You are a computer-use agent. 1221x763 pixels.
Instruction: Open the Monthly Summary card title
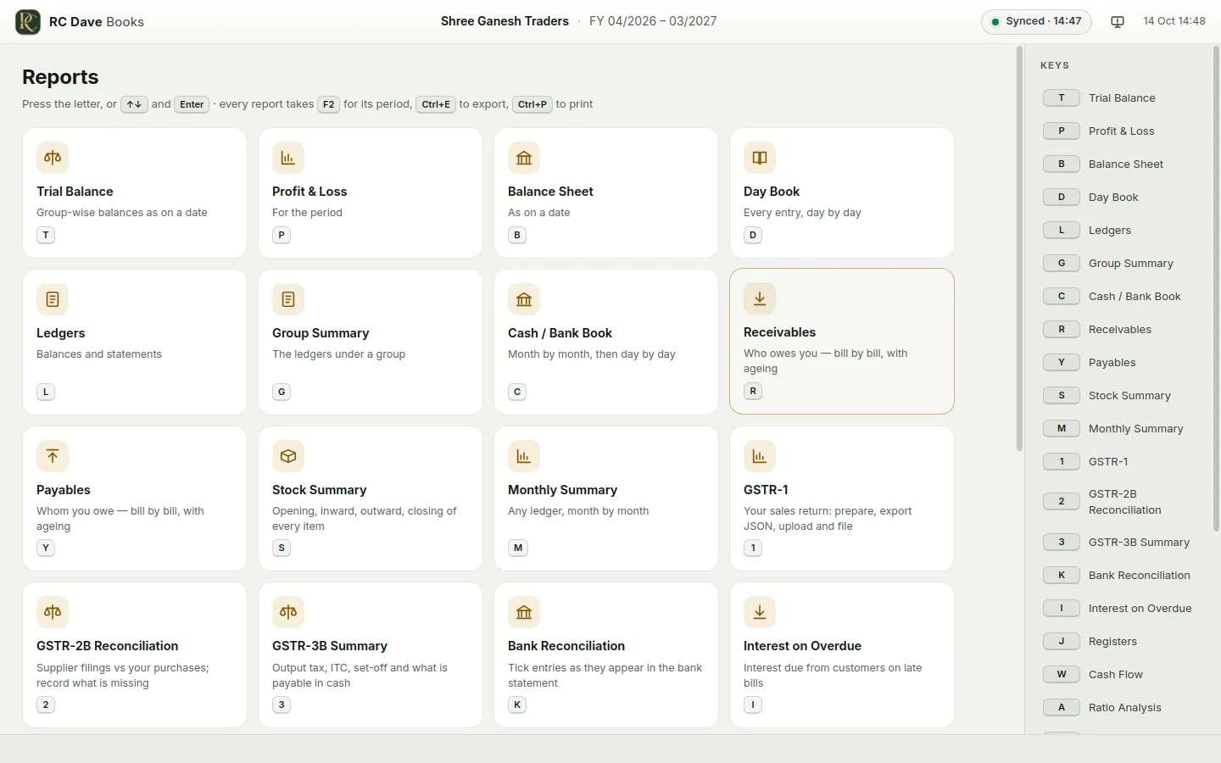click(x=562, y=490)
